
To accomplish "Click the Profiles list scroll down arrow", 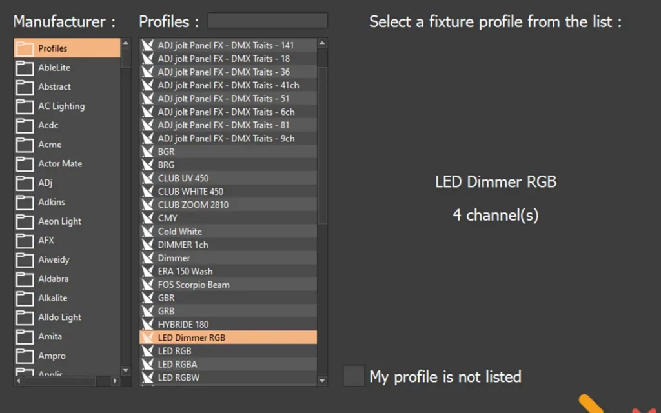I will point(322,381).
